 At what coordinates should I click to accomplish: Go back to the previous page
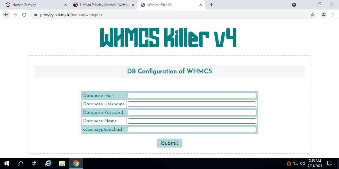coord(6,15)
